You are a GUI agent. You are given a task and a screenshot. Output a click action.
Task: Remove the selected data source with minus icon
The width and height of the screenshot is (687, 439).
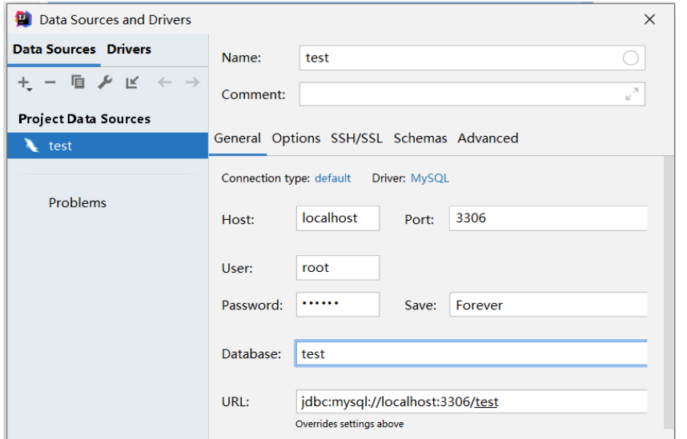(50, 82)
